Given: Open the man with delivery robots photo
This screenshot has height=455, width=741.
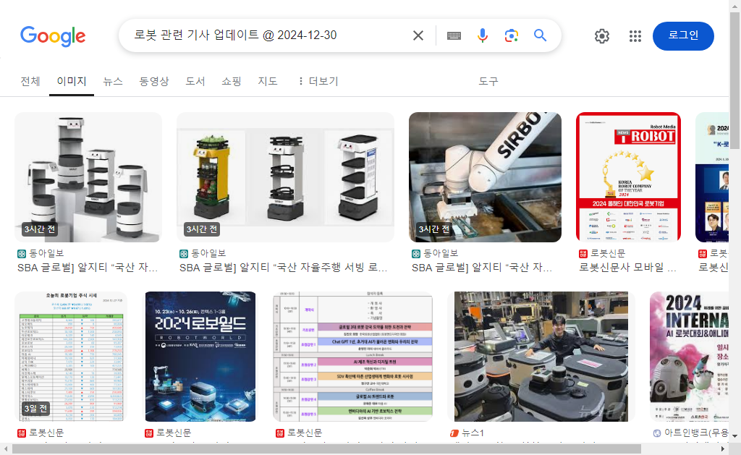Looking at the screenshot, I should pos(541,357).
